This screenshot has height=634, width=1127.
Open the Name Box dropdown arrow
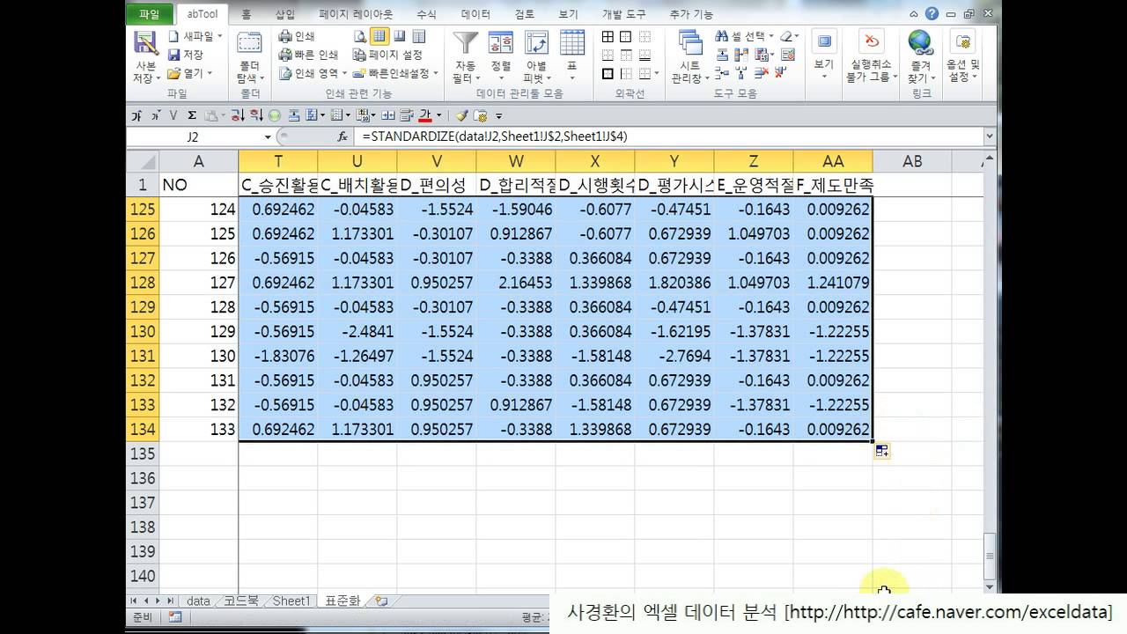tap(268, 137)
